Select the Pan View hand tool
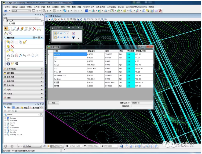This screenshot has height=154, width=202. (x=81, y=20)
